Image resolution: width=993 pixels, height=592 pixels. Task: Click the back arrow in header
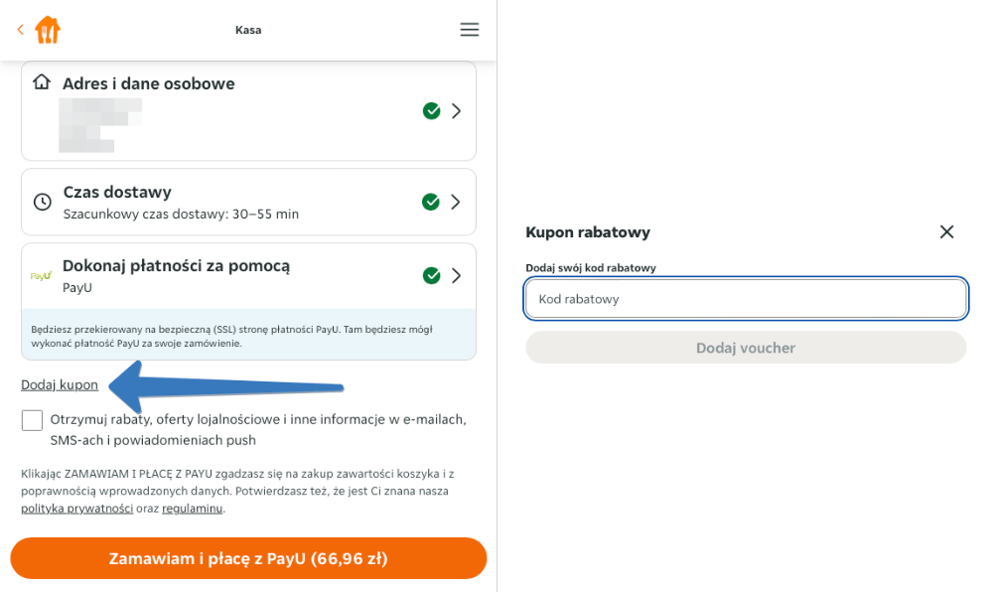(20, 30)
